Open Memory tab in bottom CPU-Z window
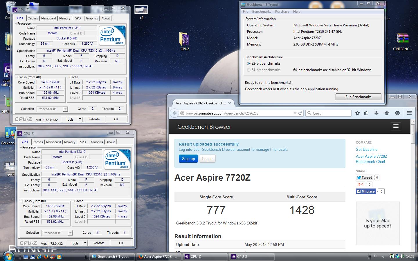 (70, 142)
